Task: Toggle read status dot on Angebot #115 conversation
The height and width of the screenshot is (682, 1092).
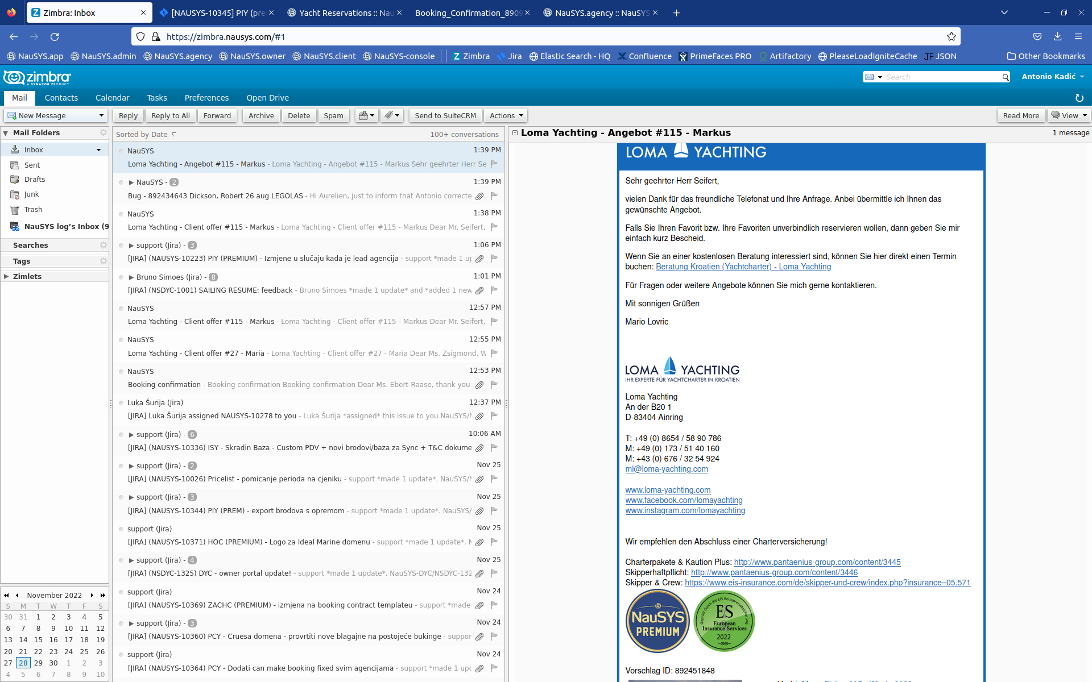Action: (x=121, y=151)
